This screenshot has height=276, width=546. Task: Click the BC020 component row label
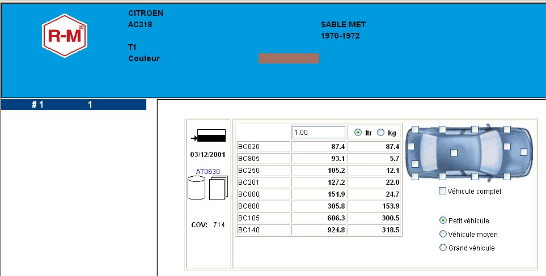[x=263, y=147]
